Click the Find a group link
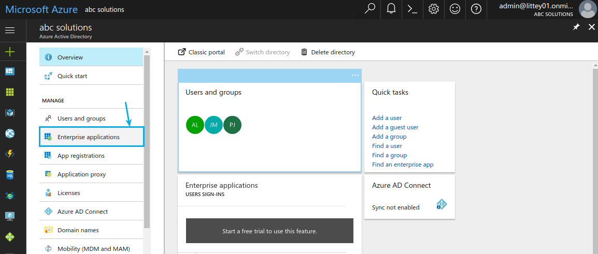Viewport: 598px width, 254px height. pos(389,155)
